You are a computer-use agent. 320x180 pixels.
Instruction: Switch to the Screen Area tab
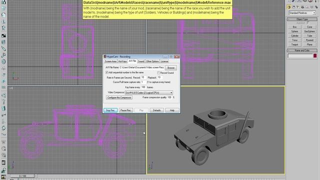[110, 61]
